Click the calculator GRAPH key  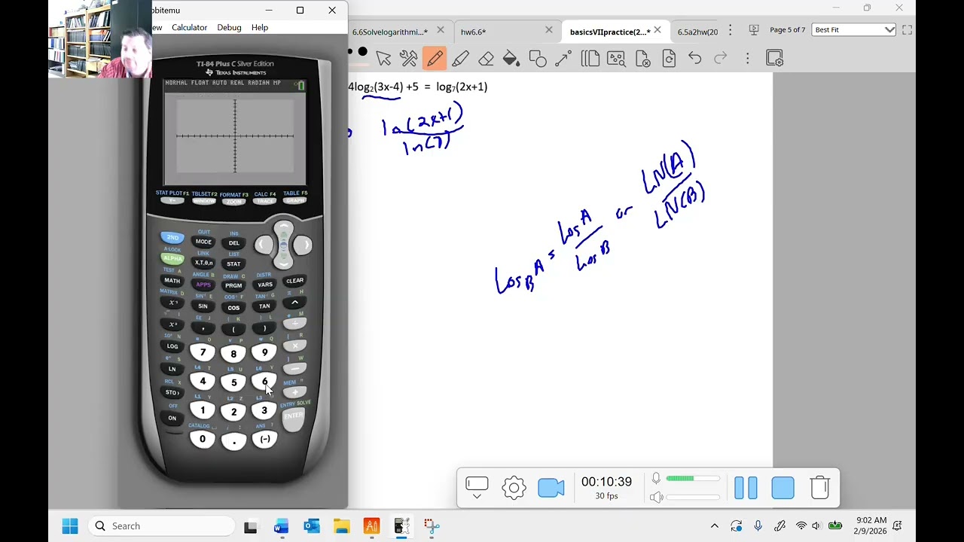tap(294, 201)
